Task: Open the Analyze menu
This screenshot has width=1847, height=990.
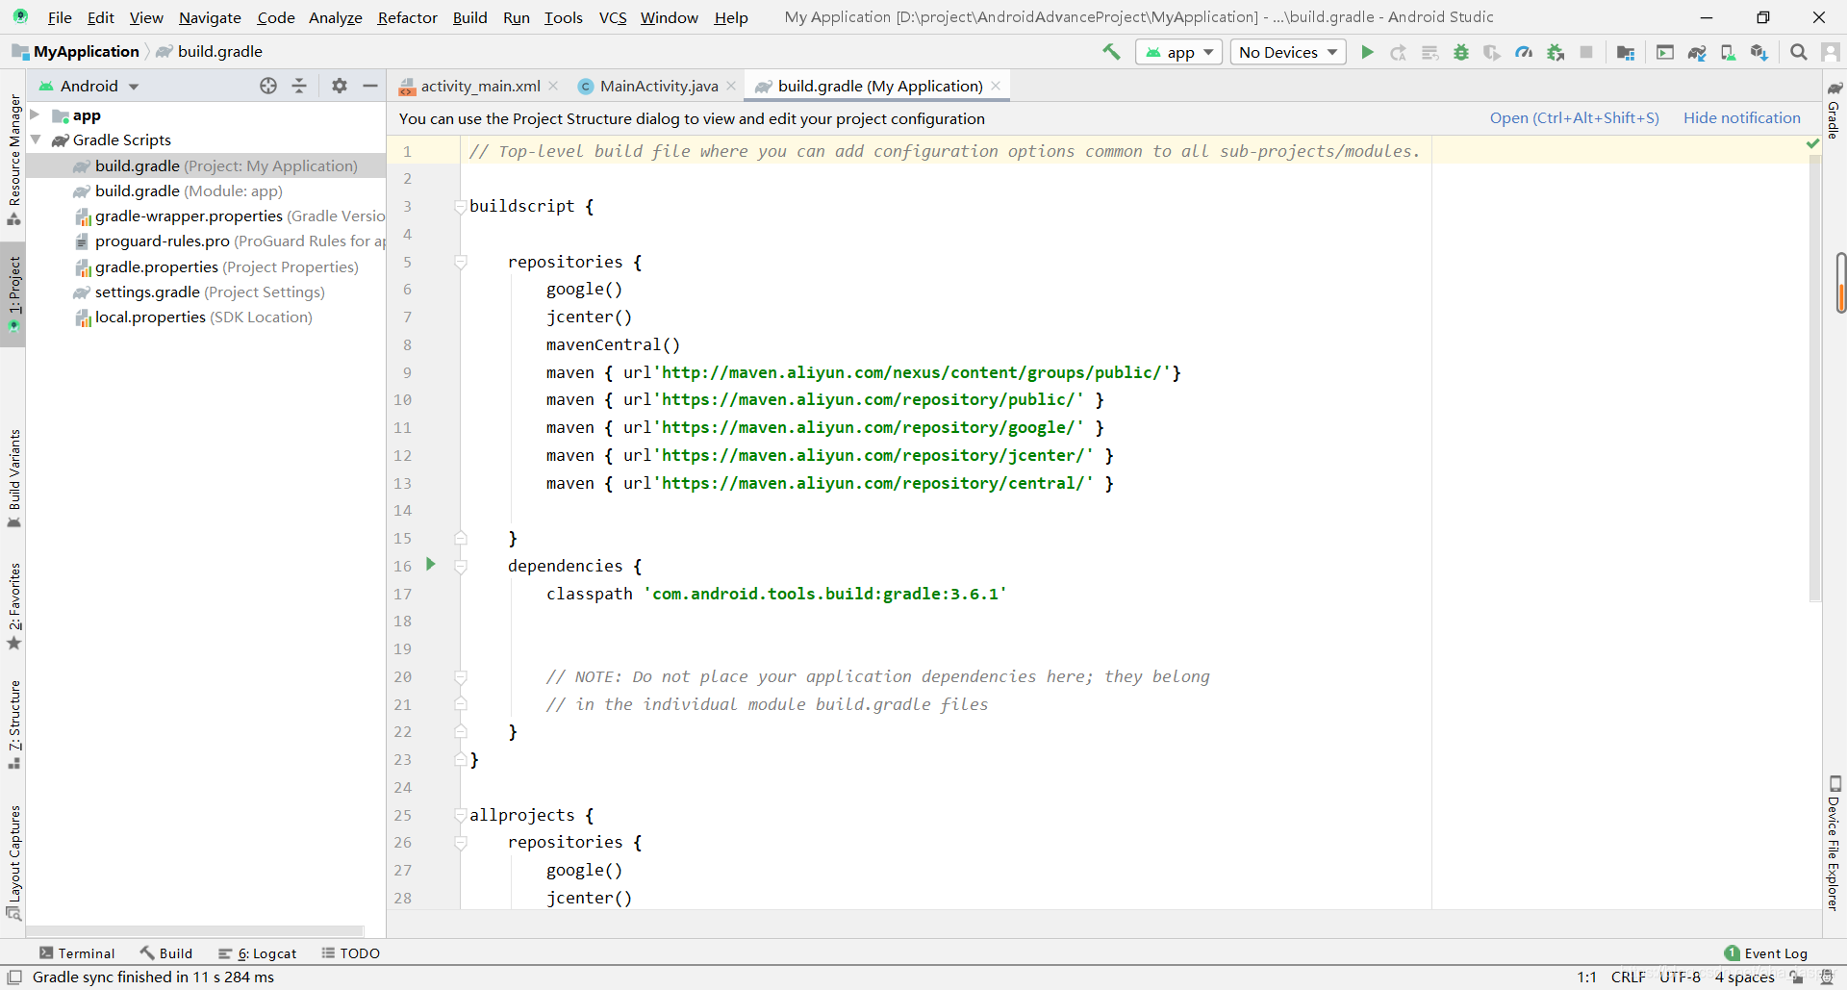Action: click(336, 17)
